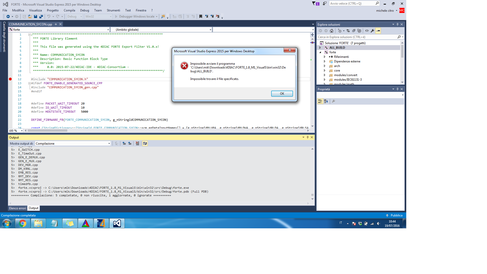487x274 pixels.
Task: Toggle a bookmark with the bookmark icon
Action: click(x=201, y=16)
